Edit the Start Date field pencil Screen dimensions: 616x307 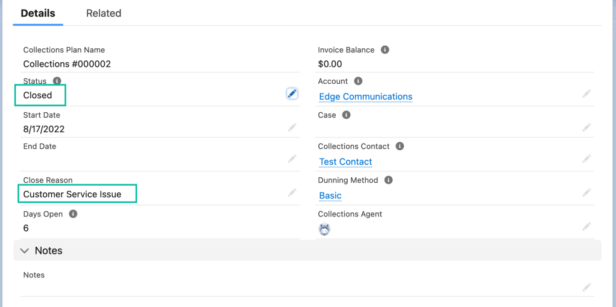click(x=292, y=127)
